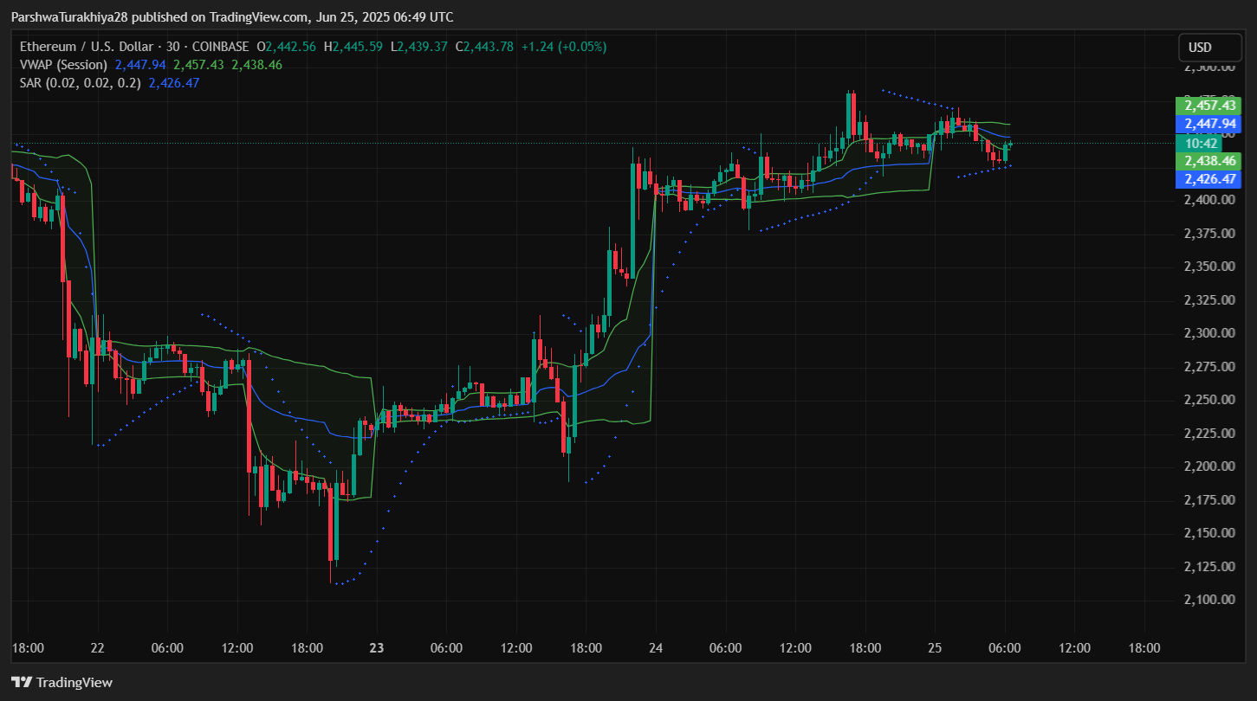Click the high value H2,445.59
Image resolution: width=1257 pixels, height=701 pixels.
point(353,47)
